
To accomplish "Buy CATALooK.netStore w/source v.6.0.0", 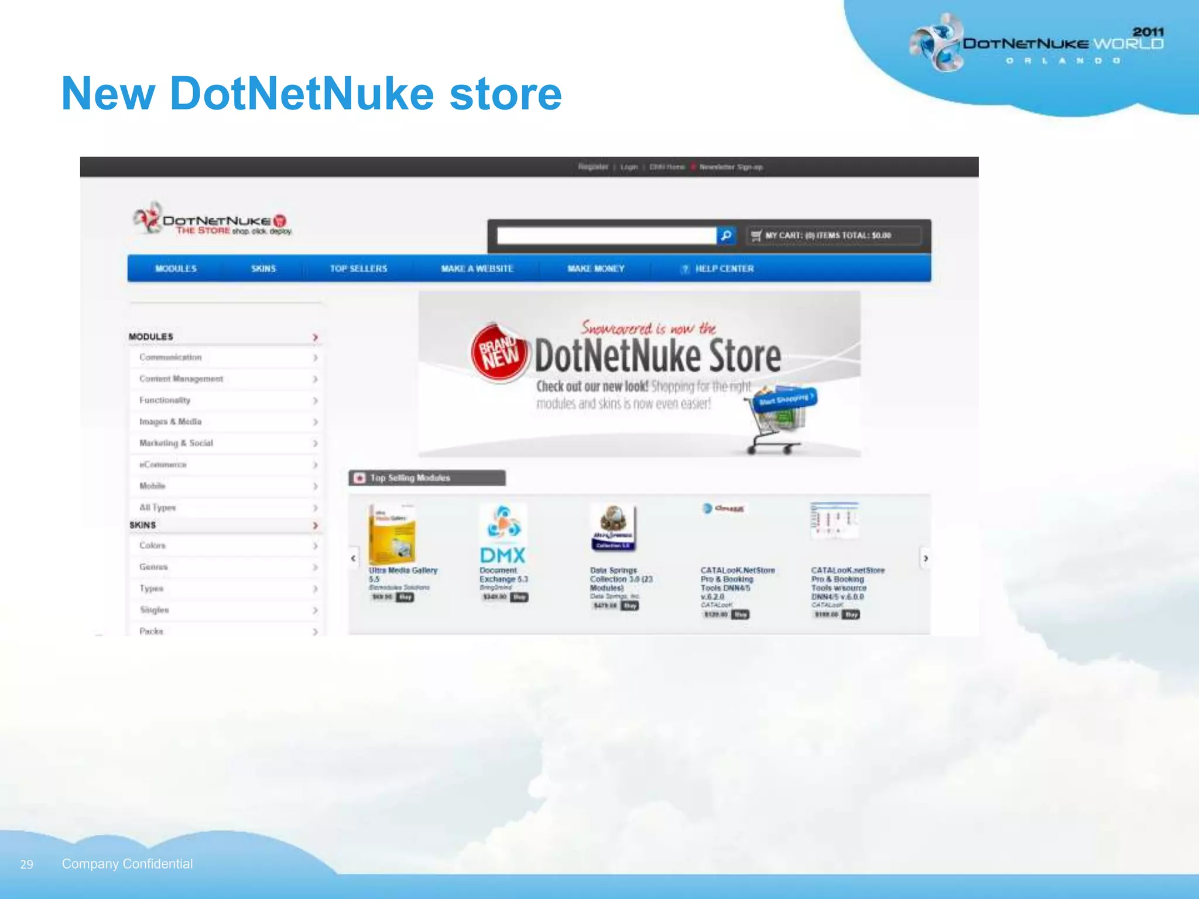I will tap(851, 615).
